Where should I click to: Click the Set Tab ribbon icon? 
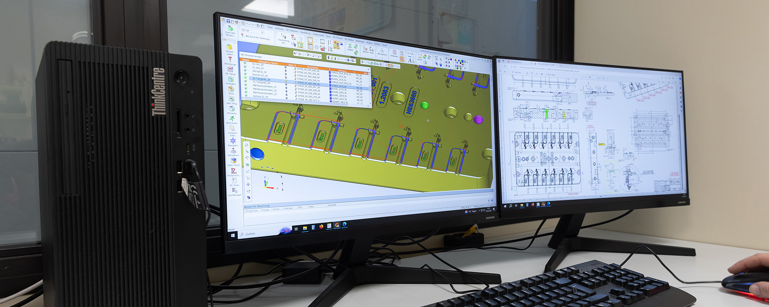coord(336,45)
